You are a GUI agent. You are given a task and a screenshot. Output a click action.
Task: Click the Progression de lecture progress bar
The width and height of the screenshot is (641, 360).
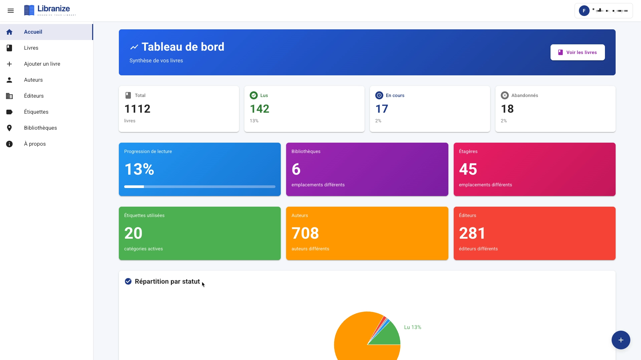199,187
